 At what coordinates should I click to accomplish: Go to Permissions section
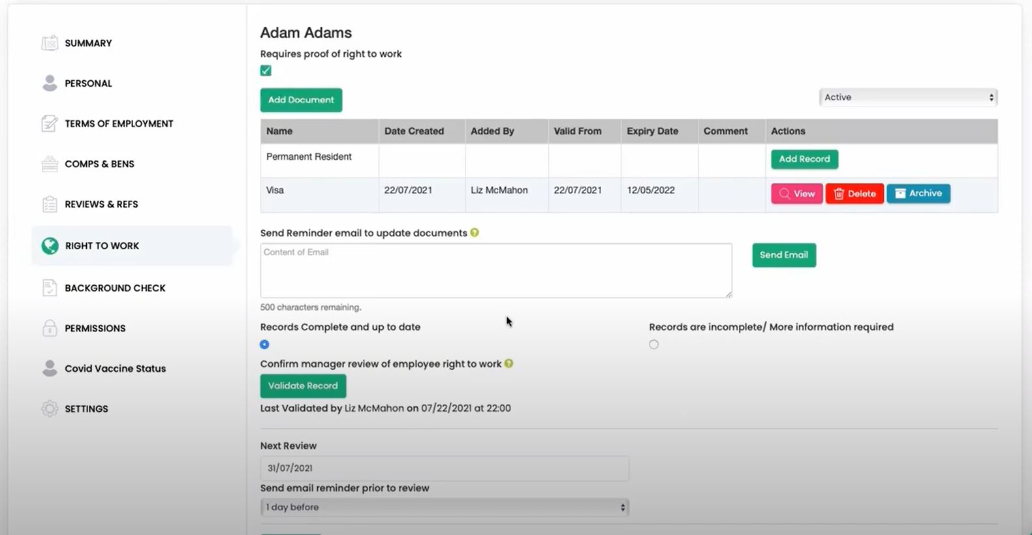[x=95, y=328]
